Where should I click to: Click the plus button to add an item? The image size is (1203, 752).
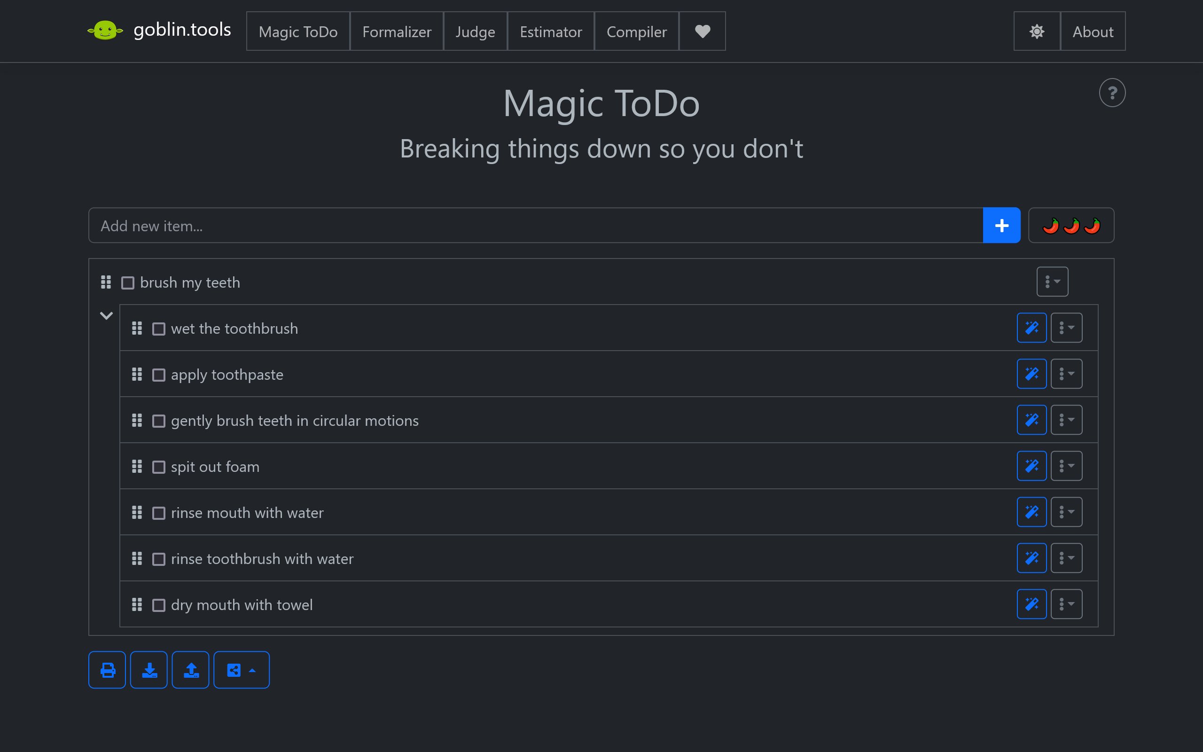pos(1001,225)
